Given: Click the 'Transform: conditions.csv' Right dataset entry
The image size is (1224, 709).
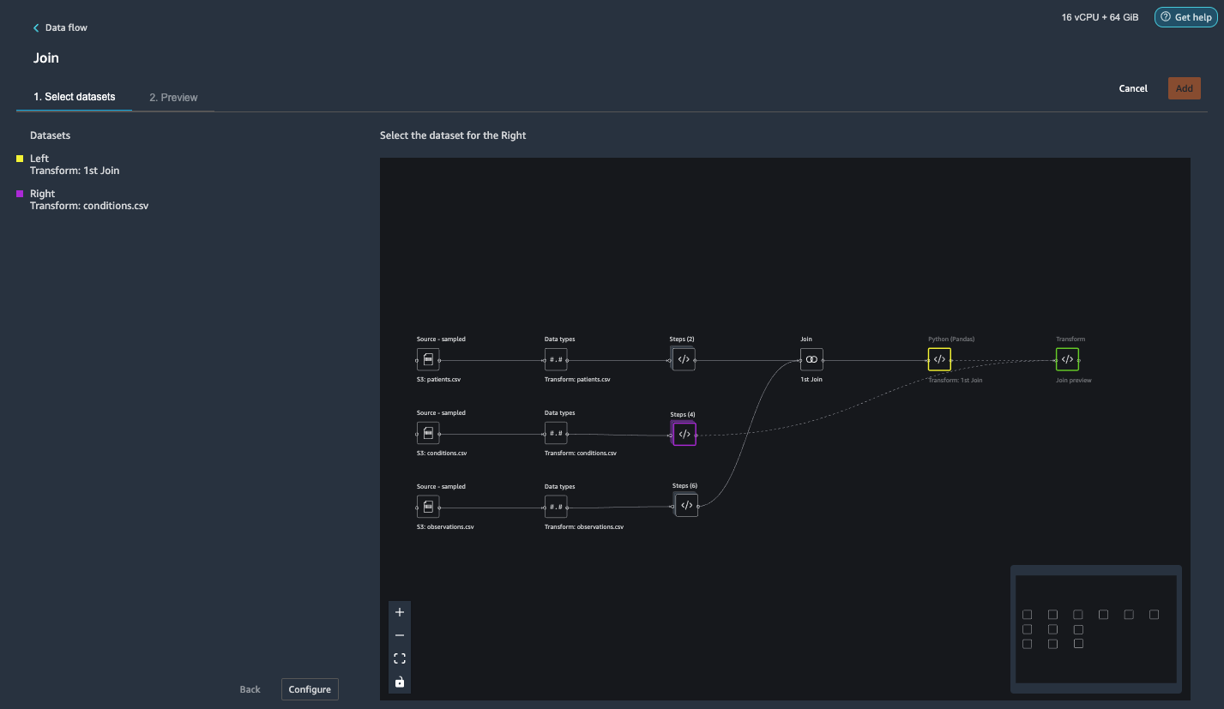Looking at the screenshot, I should tap(89, 206).
